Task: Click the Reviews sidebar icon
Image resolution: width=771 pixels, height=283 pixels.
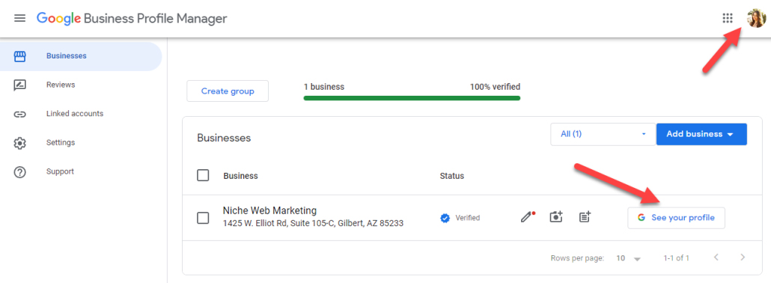Action: coord(19,85)
